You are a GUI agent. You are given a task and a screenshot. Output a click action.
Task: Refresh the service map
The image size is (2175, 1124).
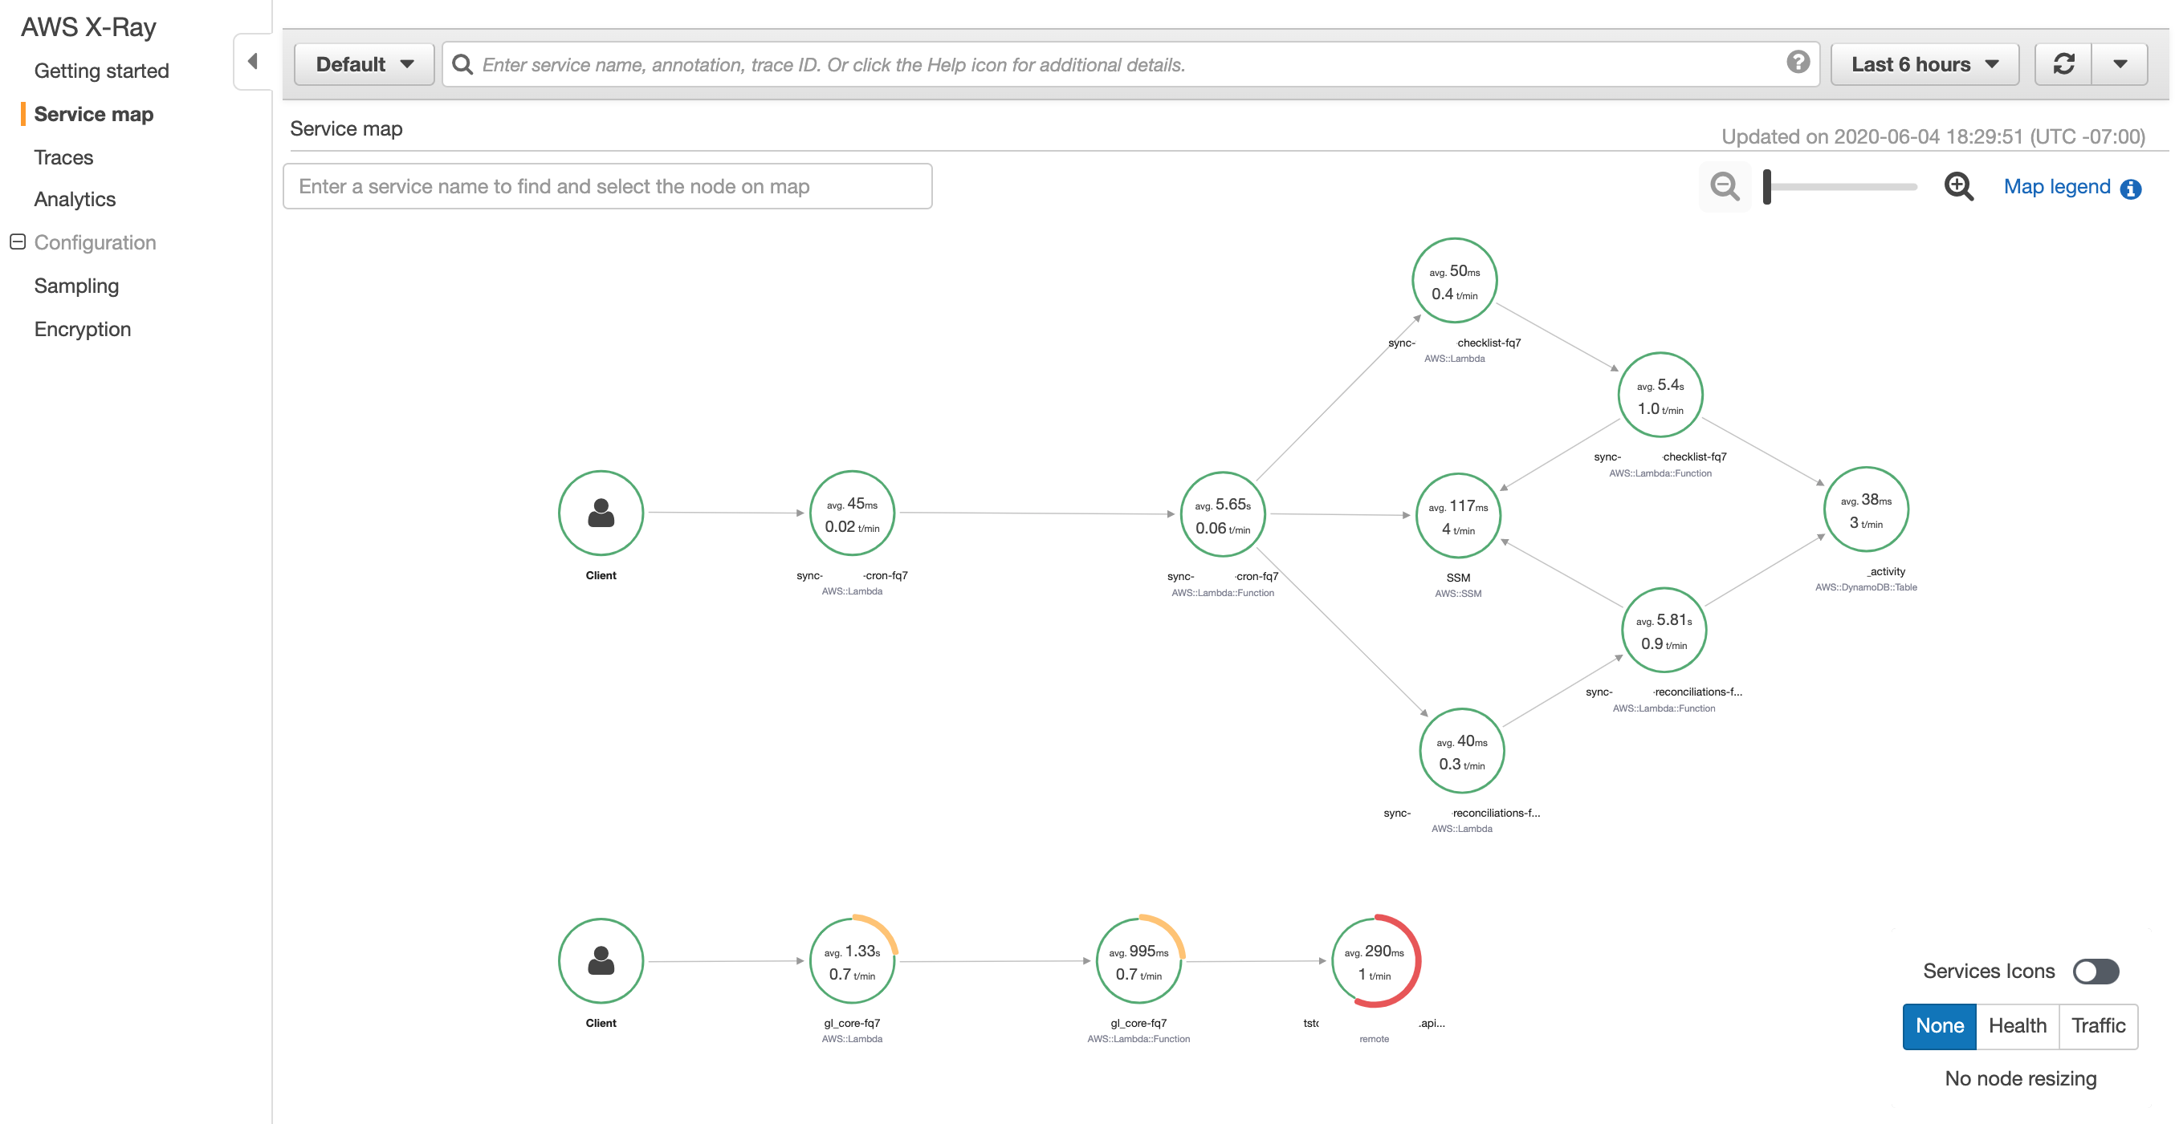click(2063, 64)
